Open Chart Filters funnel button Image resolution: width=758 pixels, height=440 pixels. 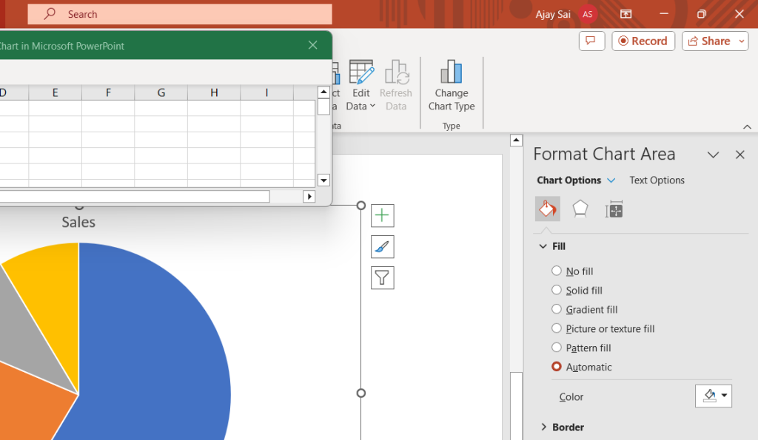click(x=383, y=278)
